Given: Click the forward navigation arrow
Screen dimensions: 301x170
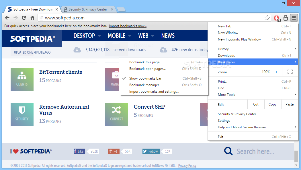Looking at the screenshot, I should (15, 18).
